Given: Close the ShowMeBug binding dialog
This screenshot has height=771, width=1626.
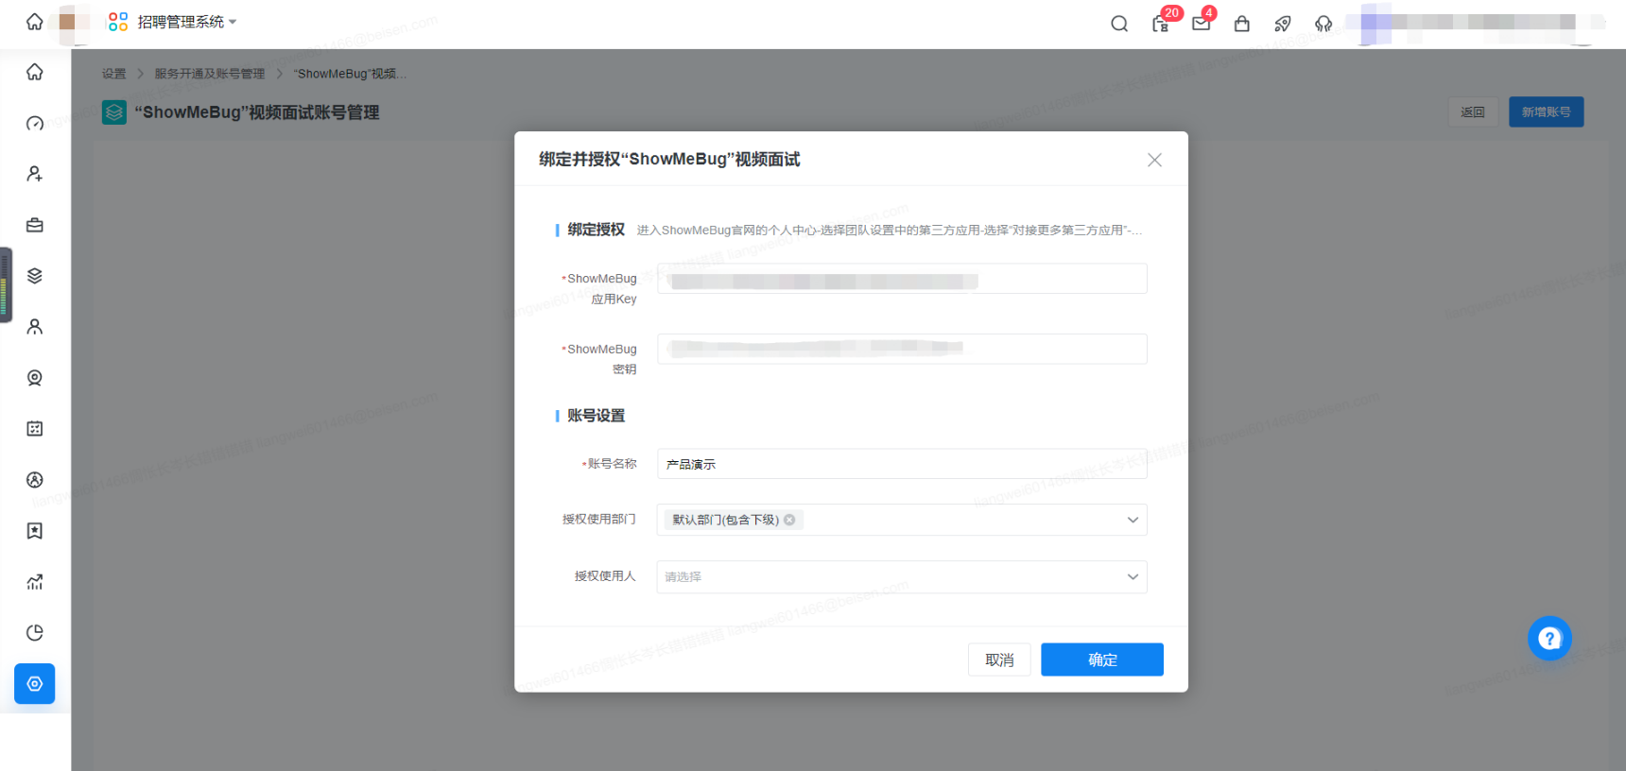Looking at the screenshot, I should 1154,160.
